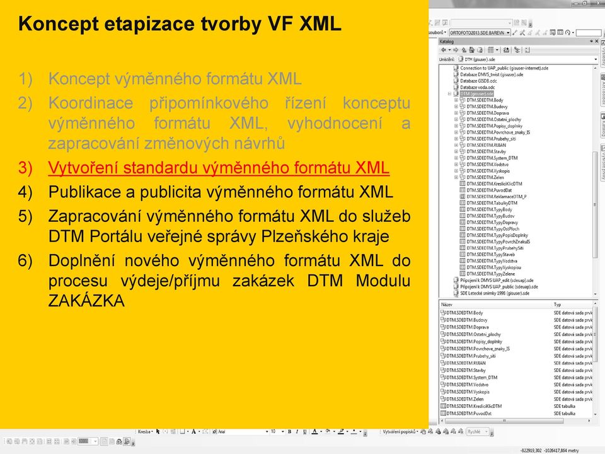Select DTM.SDEDTM.TypyZelene in tree

490,274
